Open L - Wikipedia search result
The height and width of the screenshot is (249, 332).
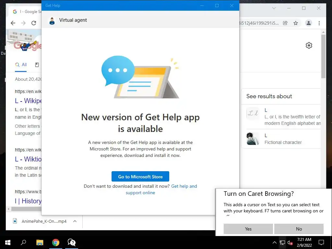28,101
